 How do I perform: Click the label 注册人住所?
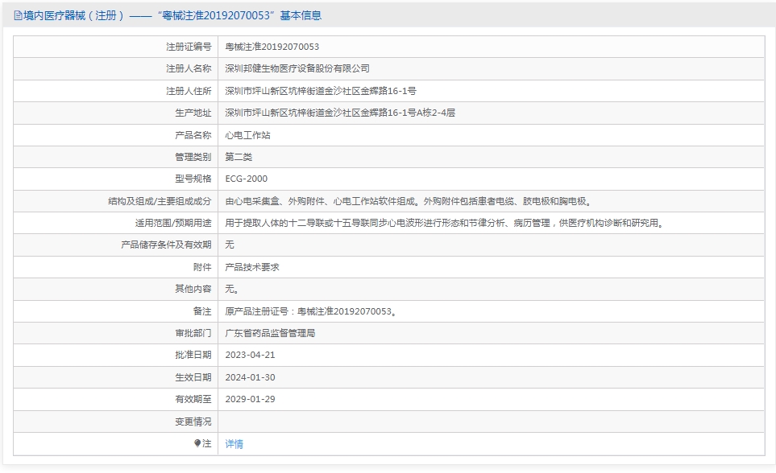189,91
